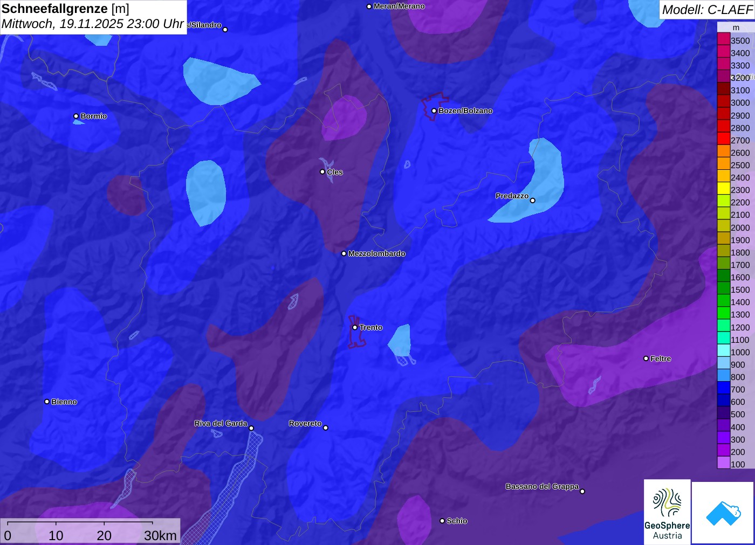Image resolution: width=755 pixels, height=545 pixels.
Task: Click the Bienno location marker
Action: pyautogui.click(x=47, y=402)
